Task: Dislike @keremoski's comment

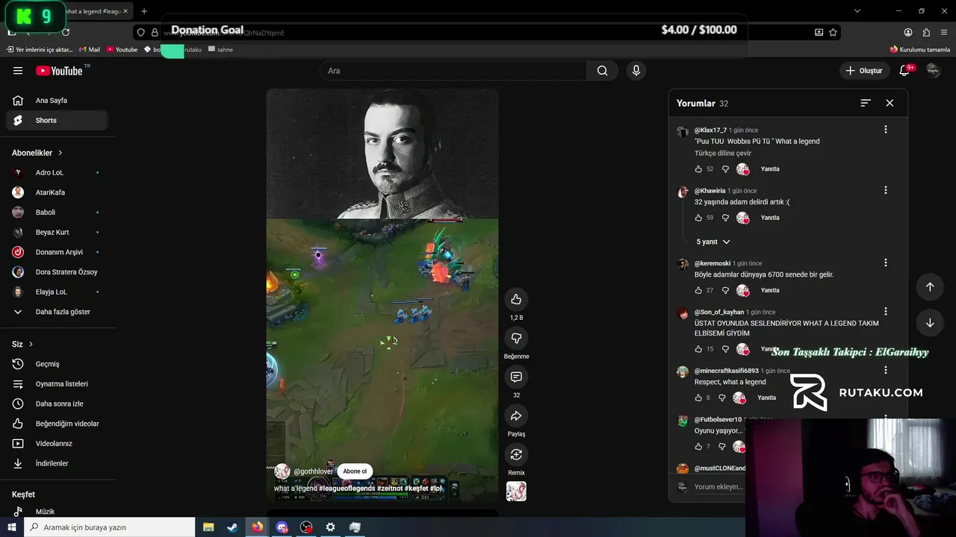Action: pos(725,290)
